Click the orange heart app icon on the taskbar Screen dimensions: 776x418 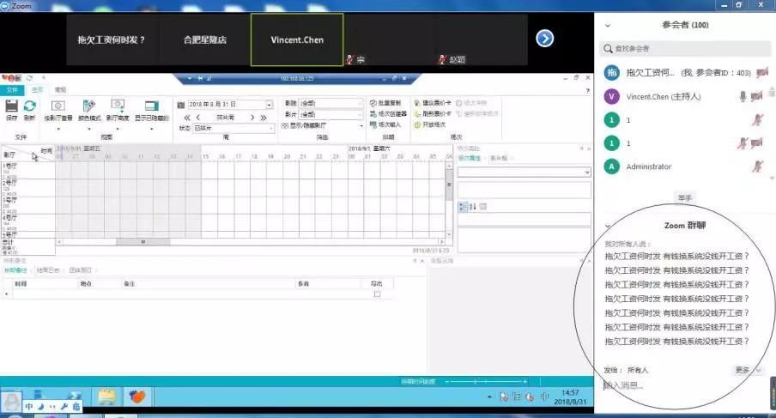(137, 397)
